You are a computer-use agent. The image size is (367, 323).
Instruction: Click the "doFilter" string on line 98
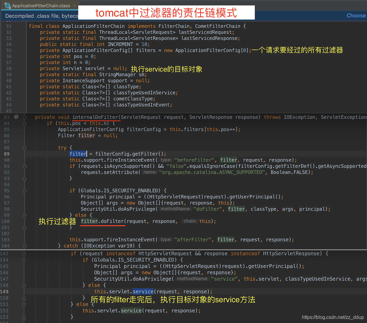[x=208, y=209]
